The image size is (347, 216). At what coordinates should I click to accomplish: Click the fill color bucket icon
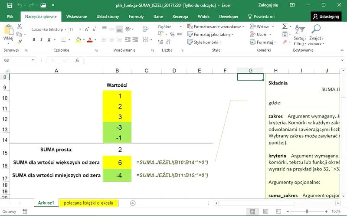(79, 40)
